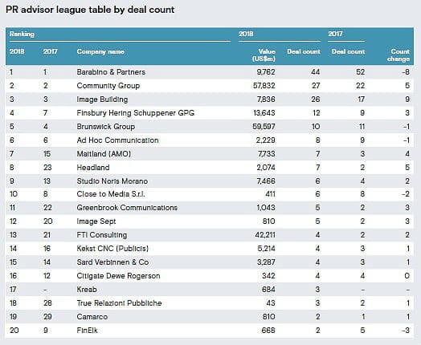The image size is (421, 345).
Task: Select the Brunswick Group row
Action: (210, 127)
